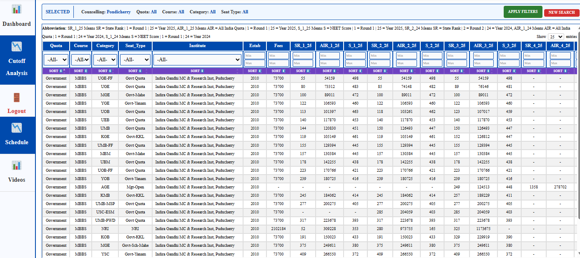Image resolution: width=580 pixels, height=258 pixels.
Task: Sort the table by Quota column
Action: pyautogui.click(x=56, y=71)
